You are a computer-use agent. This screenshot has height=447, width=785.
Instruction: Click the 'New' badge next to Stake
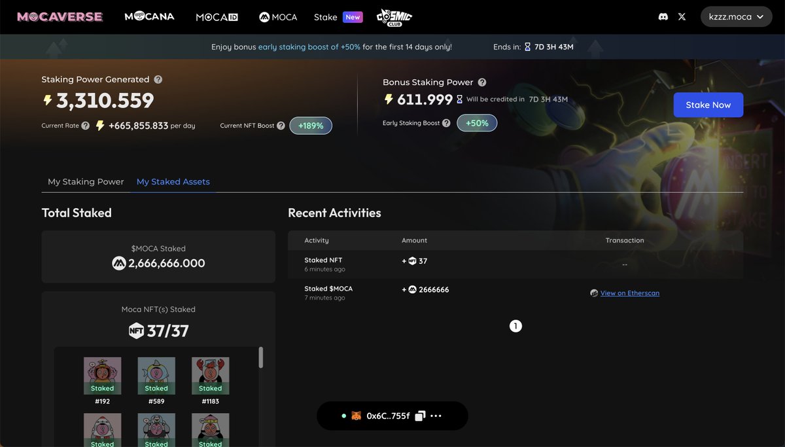tap(353, 17)
